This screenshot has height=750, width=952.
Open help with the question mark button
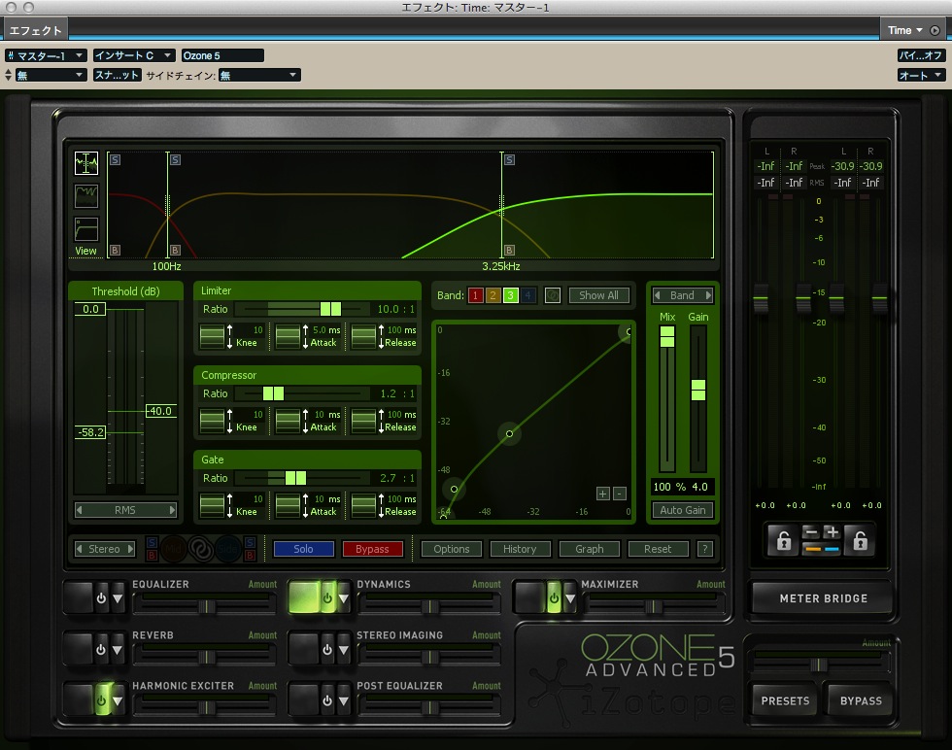[x=705, y=549]
